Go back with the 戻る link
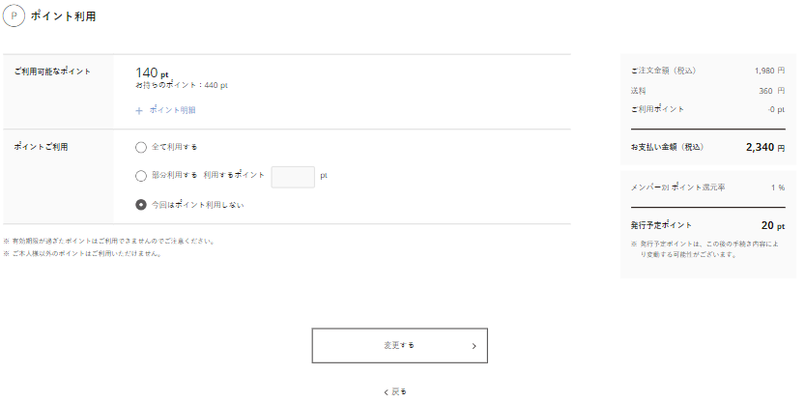The height and width of the screenshot is (403, 805). click(398, 391)
